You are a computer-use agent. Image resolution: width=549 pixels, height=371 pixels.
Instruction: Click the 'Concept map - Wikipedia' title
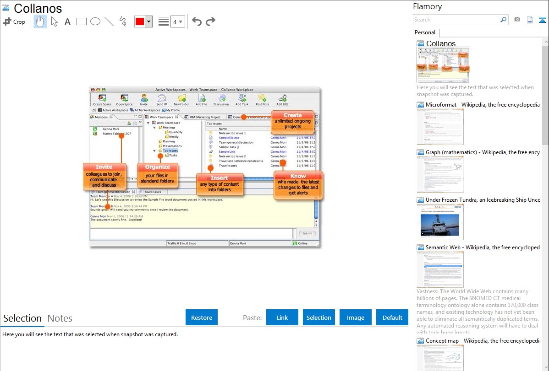pyautogui.click(x=483, y=340)
